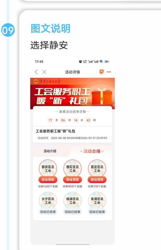This screenshot has width=161, height=250.
Task: Click 前往领取 under 静安区总工会
Action: [48, 180]
